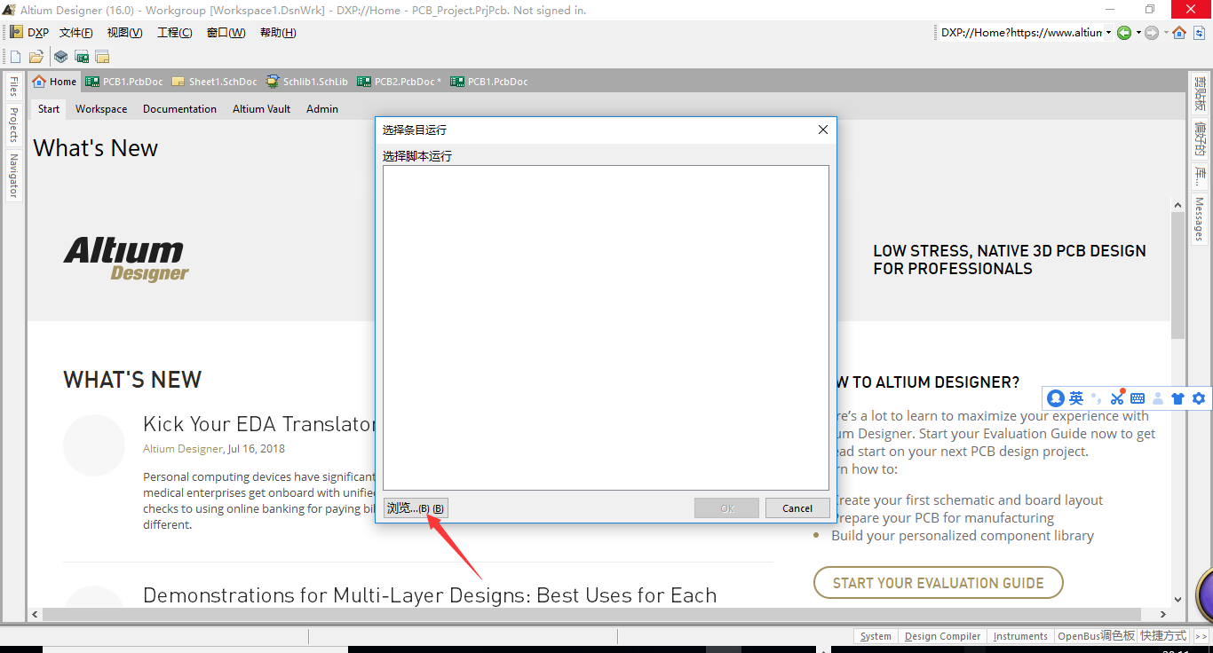The width and height of the screenshot is (1213, 653).
Task: Click the System status bar button
Action: point(876,636)
